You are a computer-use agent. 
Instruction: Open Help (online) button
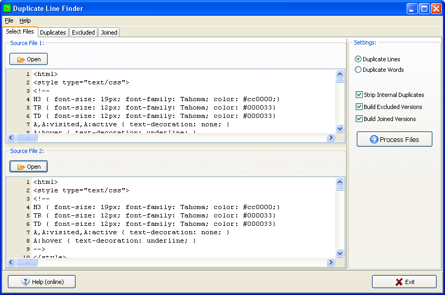[42, 282]
